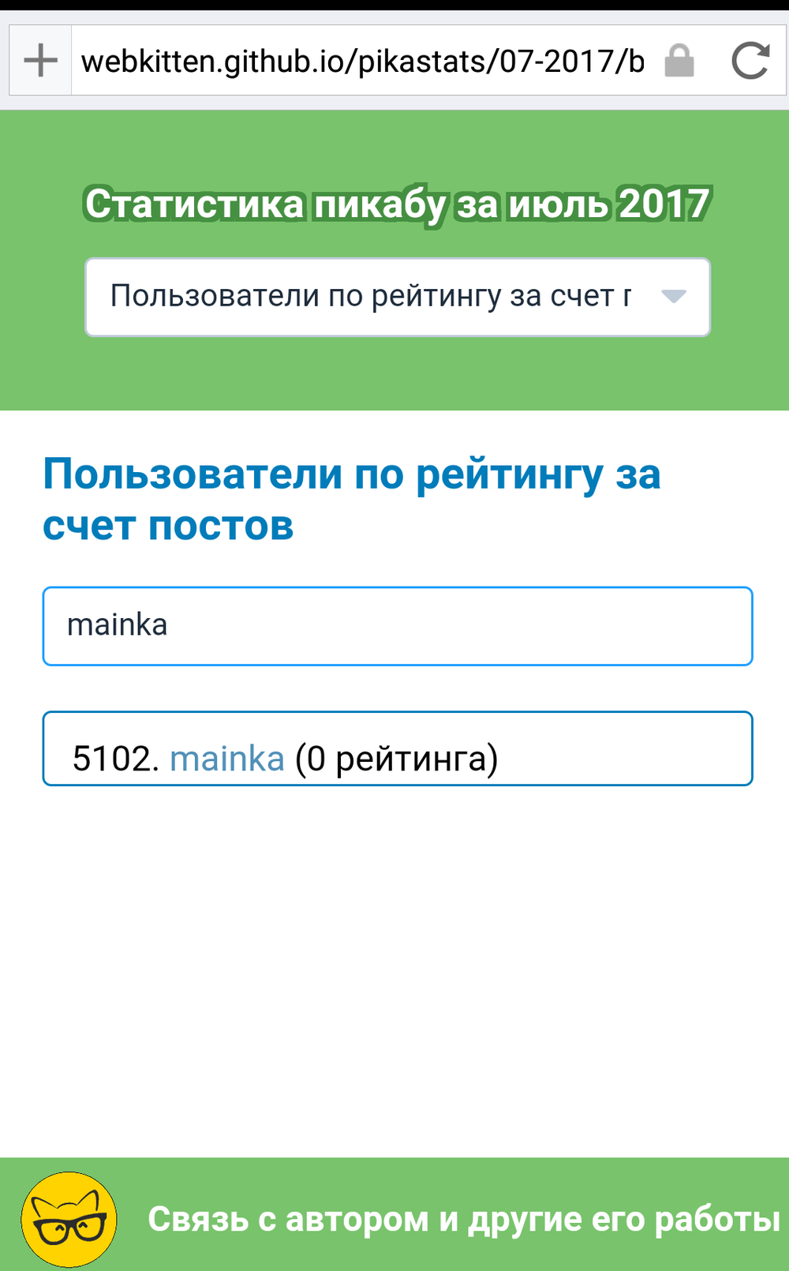This screenshot has width=789, height=1271.
Task: Open the 'Пользователи по рейтингу' select box
Action: [371, 297]
